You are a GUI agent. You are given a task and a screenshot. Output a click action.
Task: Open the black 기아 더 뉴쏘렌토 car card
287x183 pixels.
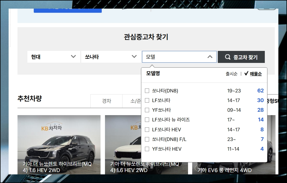coord(59,145)
